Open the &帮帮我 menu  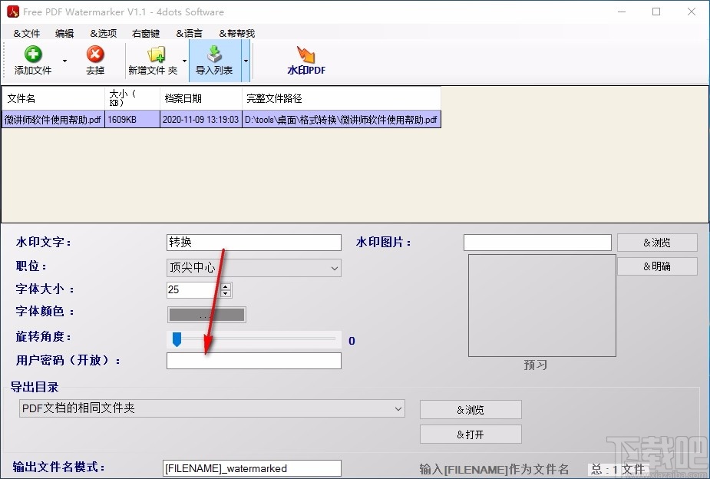pyautogui.click(x=237, y=34)
